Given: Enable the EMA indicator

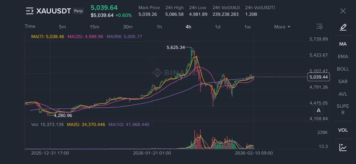Looking at the screenshot, I should [343, 56].
